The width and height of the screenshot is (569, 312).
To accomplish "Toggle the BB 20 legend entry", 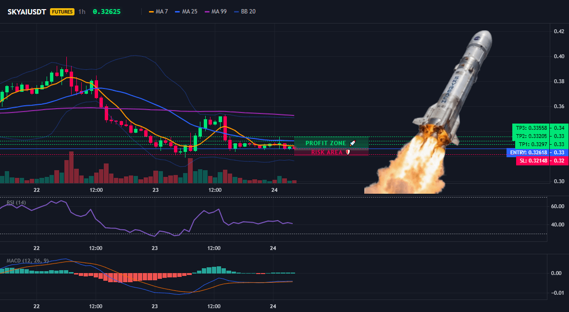I will click(x=245, y=12).
